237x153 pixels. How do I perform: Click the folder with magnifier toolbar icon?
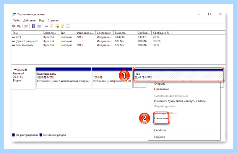(63, 26)
